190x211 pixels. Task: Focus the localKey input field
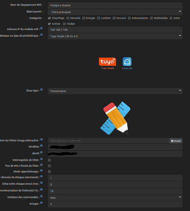115,147
